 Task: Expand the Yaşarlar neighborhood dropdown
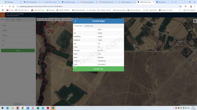click(18, 35)
